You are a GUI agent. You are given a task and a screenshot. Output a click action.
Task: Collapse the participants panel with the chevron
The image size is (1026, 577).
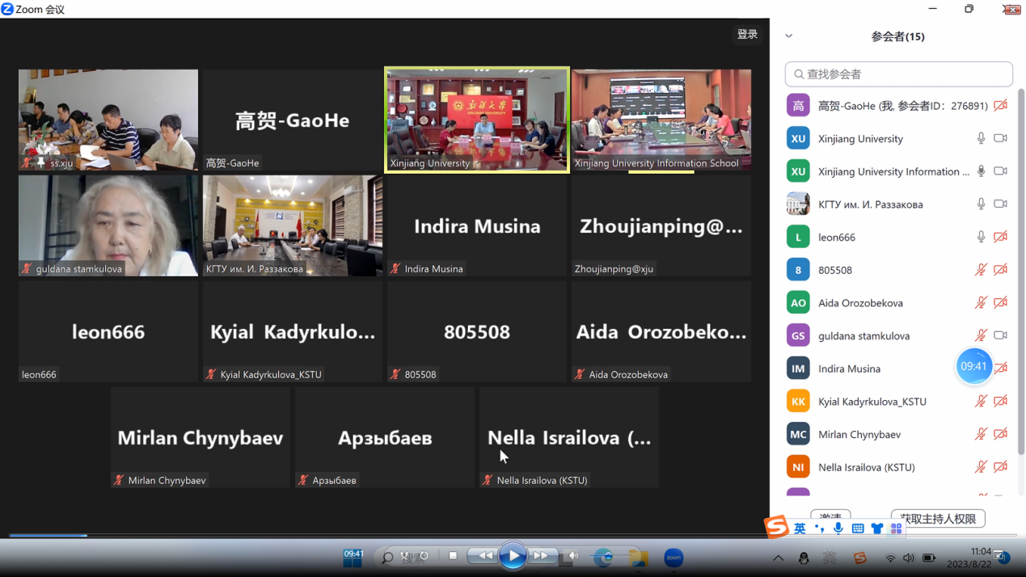(x=789, y=36)
